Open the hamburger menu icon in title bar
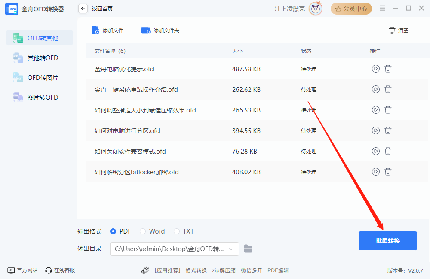Viewport: 430px width, 279px height. point(383,8)
